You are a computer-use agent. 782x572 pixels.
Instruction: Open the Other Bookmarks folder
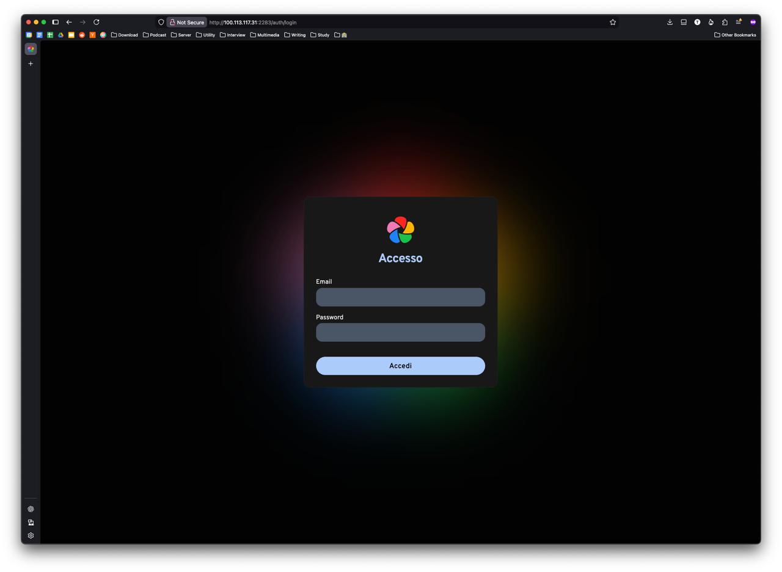click(x=735, y=35)
